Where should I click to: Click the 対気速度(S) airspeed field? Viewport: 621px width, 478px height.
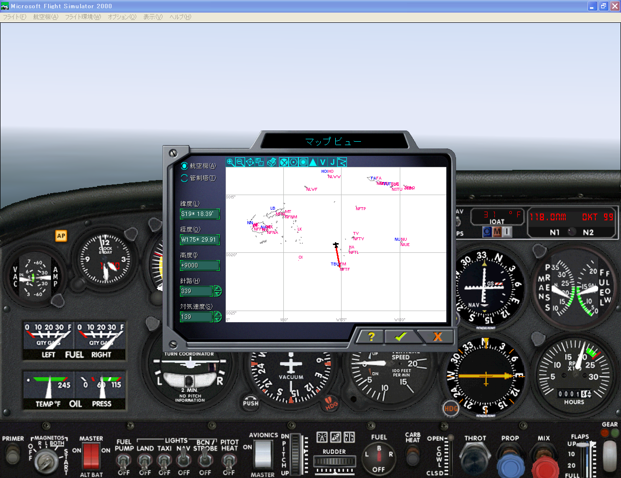pyautogui.click(x=196, y=317)
